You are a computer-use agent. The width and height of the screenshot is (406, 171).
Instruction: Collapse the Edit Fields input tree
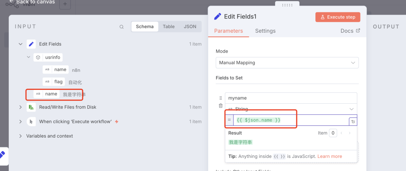point(21,44)
